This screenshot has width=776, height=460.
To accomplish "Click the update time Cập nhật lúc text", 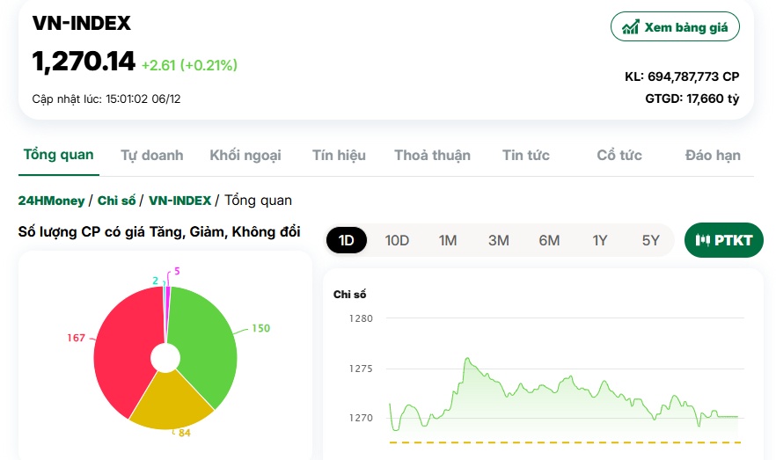I will [106, 99].
